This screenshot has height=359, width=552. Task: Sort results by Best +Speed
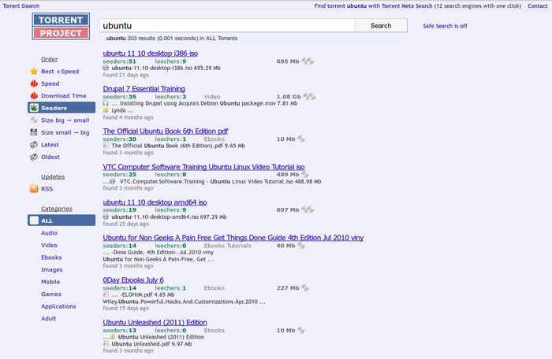(x=60, y=72)
